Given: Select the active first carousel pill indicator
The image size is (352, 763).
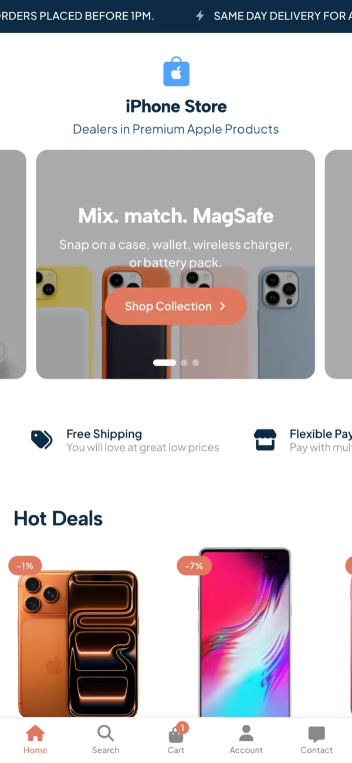Looking at the screenshot, I should 164,363.
